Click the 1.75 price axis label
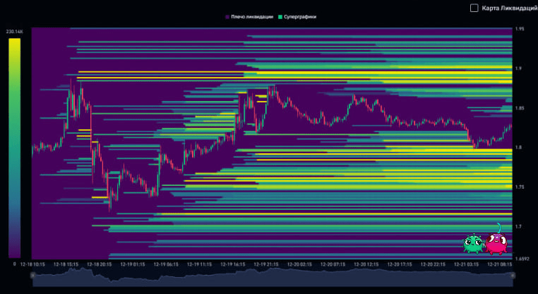The image size is (538, 294). click(x=520, y=187)
